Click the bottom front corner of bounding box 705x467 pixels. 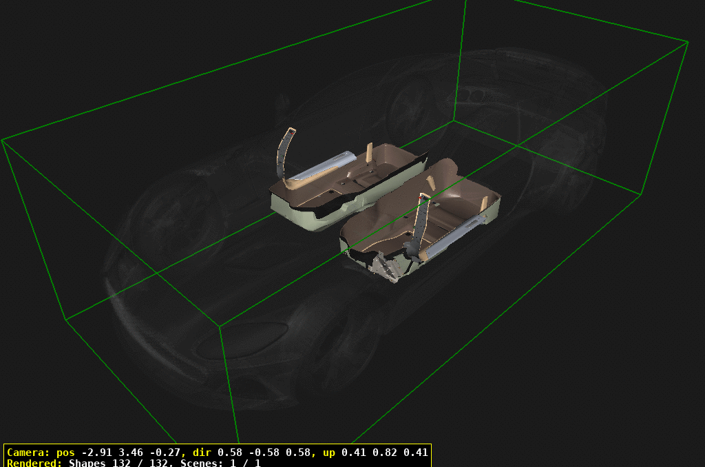[220, 325]
